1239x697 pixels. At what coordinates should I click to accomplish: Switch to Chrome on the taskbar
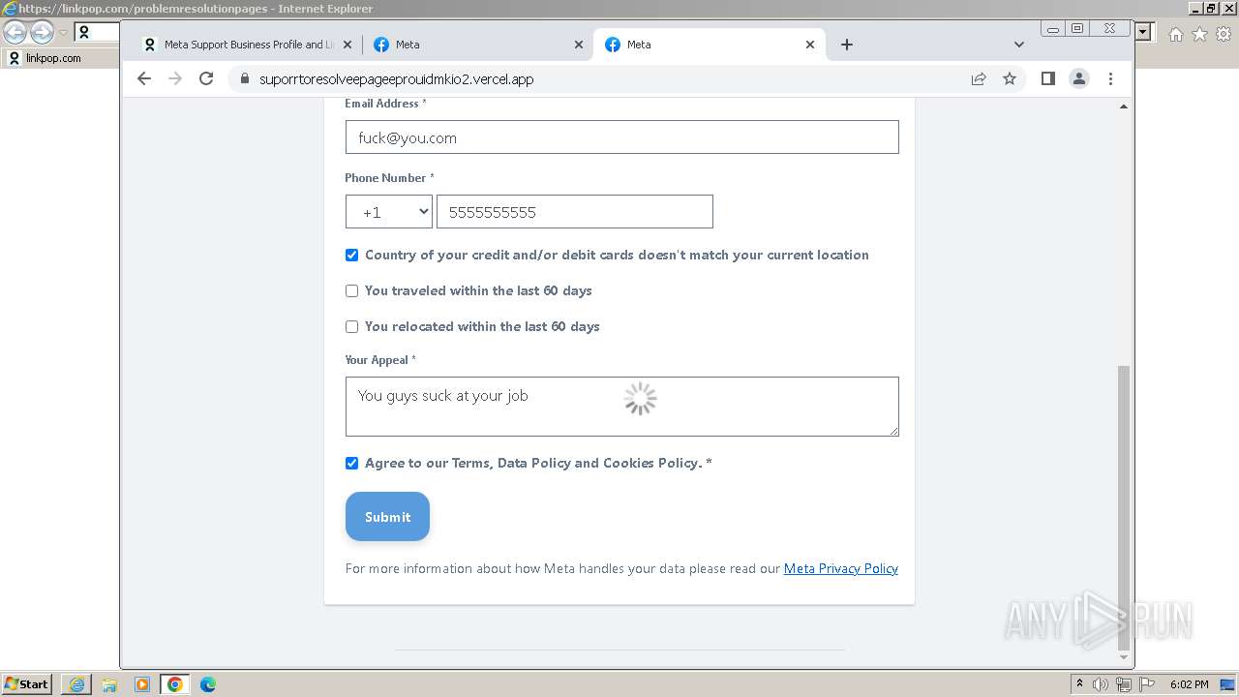click(175, 684)
